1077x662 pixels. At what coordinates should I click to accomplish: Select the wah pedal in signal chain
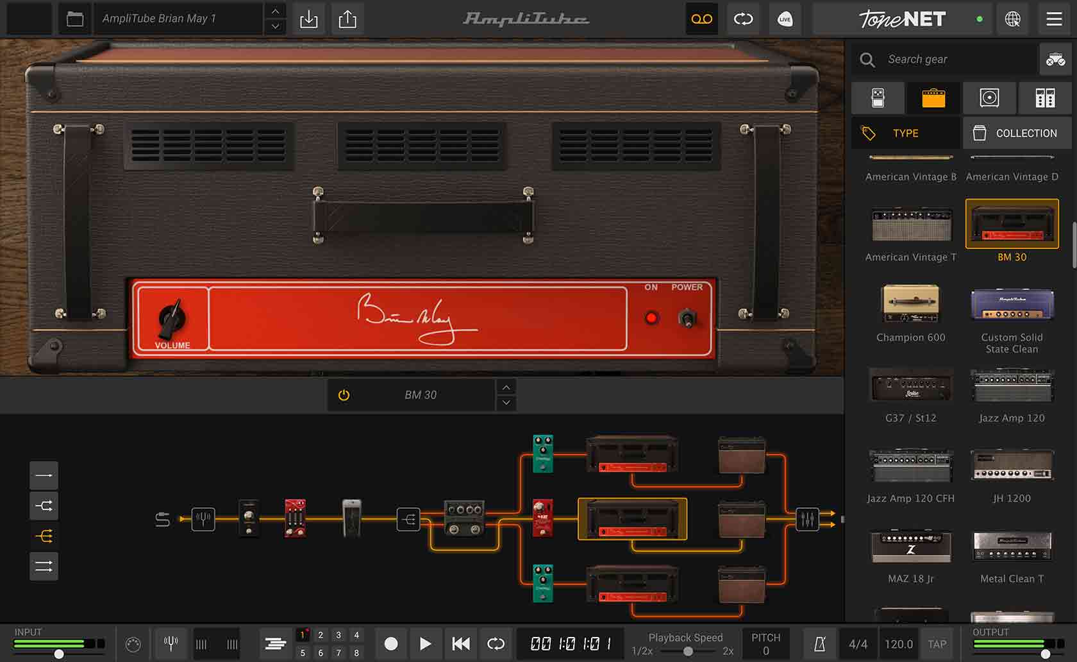point(351,518)
